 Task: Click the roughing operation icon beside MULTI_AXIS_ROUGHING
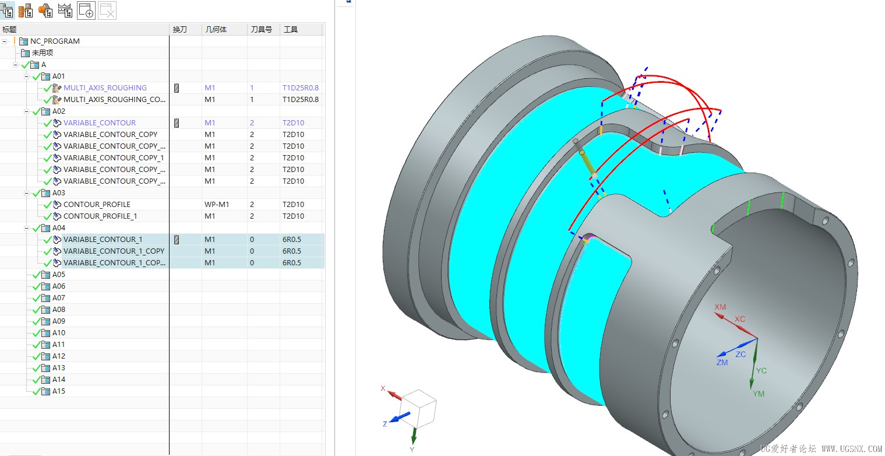click(57, 88)
